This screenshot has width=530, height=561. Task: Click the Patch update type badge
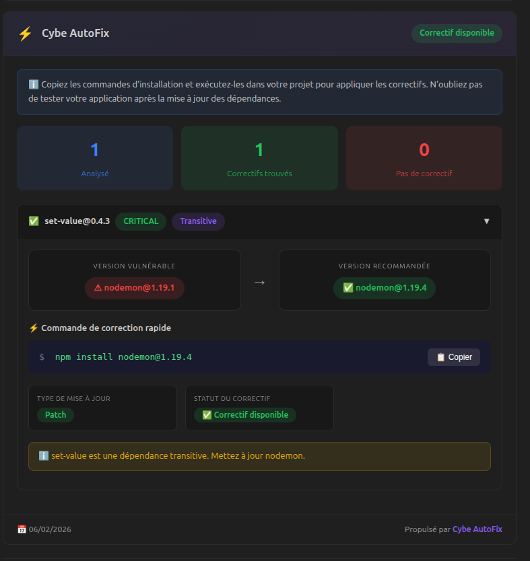tap(55, 415)
